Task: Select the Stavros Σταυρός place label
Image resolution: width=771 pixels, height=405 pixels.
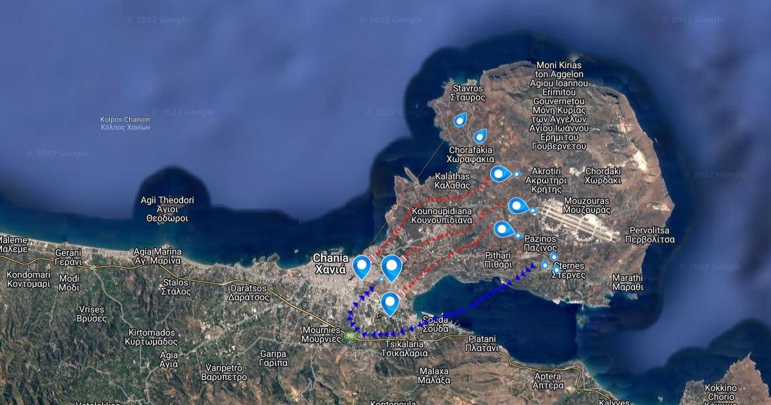Action: click(x=468, y=93)
